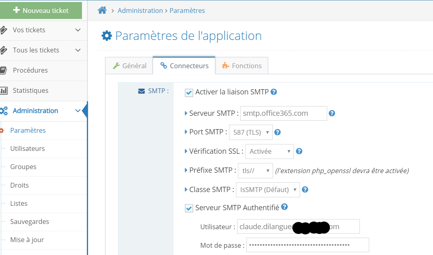
Task: Click the help icon next to Vérification SSL
Action: tap(299, 151)
